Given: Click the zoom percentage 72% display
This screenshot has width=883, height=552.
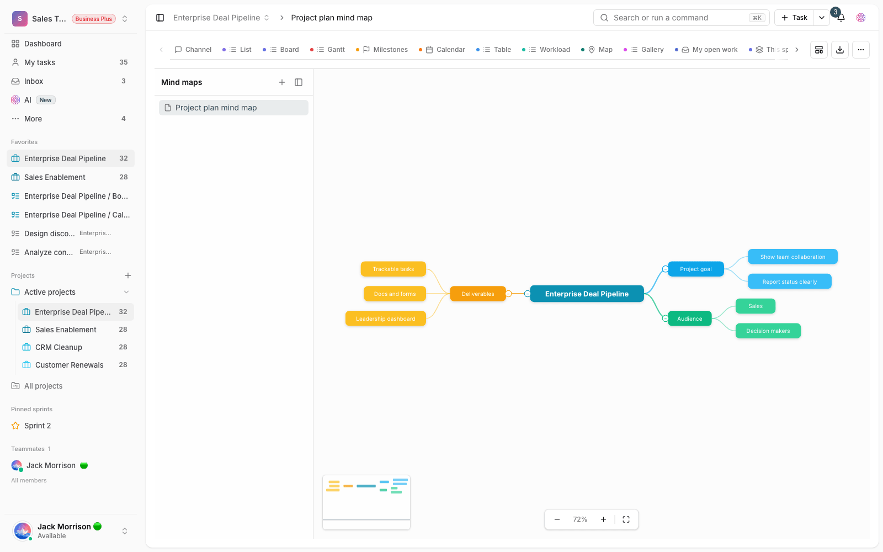Looking at the screenshot, I should (x=580, y=519).
